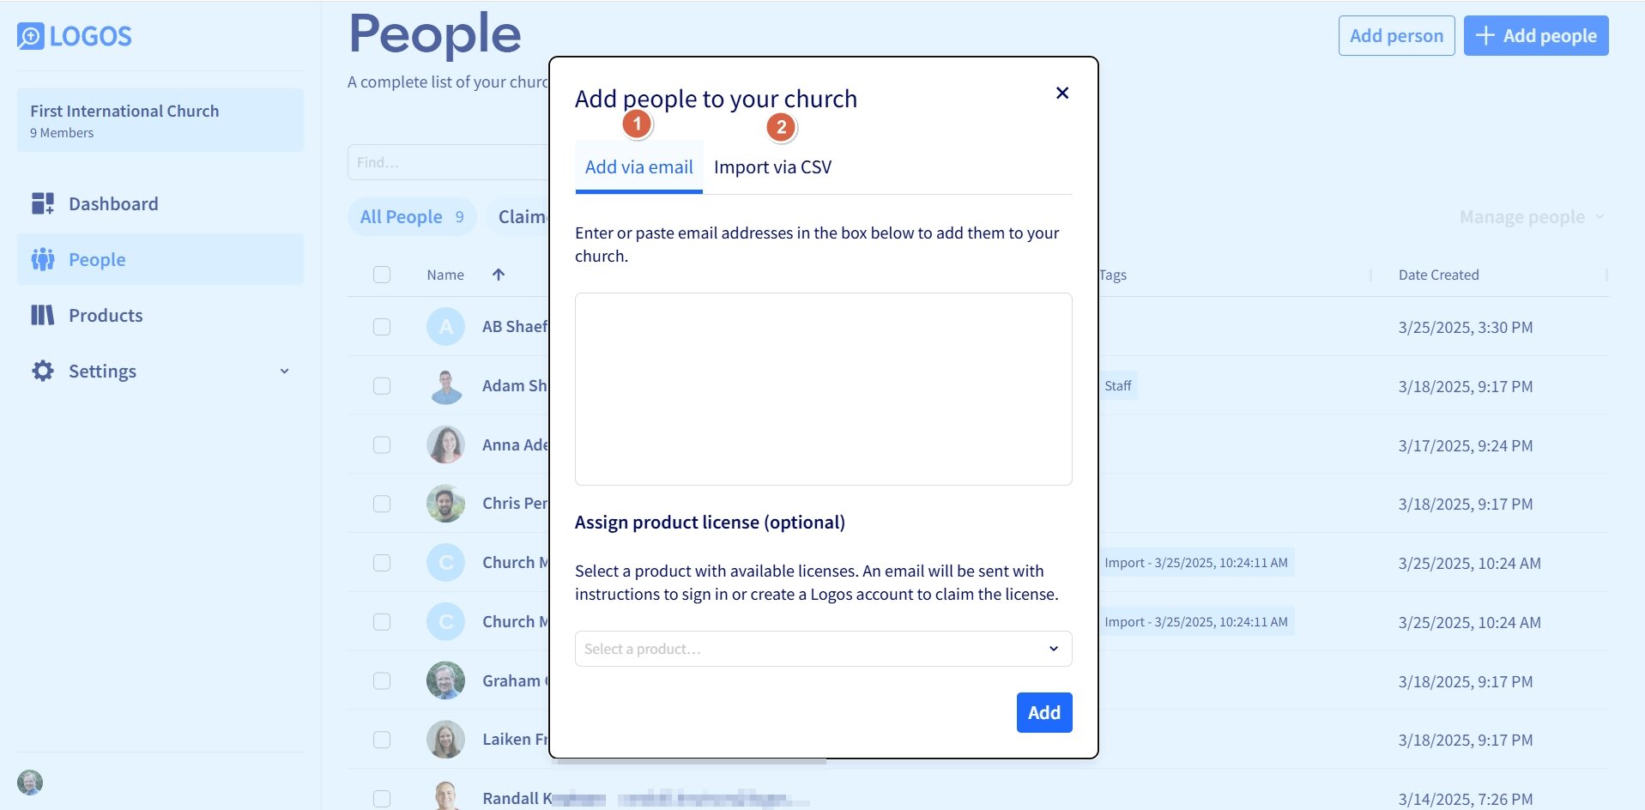Viewport: 1645px width, 810px height.
Task: Click the Name column header
Action: click(x=445, y=275)
